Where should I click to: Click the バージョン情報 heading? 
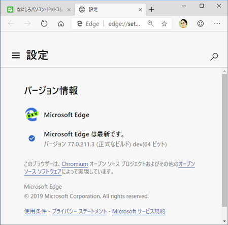coord(51,91)
